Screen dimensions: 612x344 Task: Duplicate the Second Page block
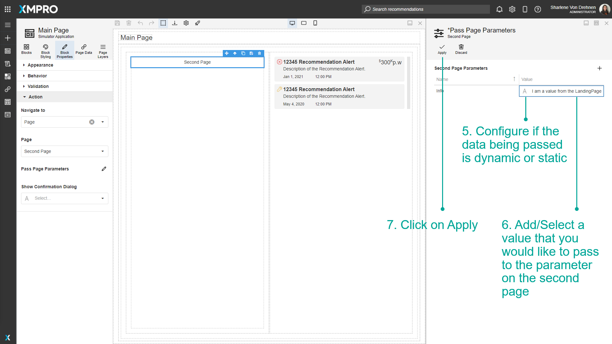click(x=243, y=53)
